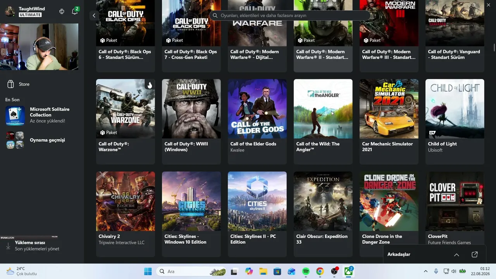Select the Child of Light cover art
Viewport: 496px width, 279px height.
455,109
